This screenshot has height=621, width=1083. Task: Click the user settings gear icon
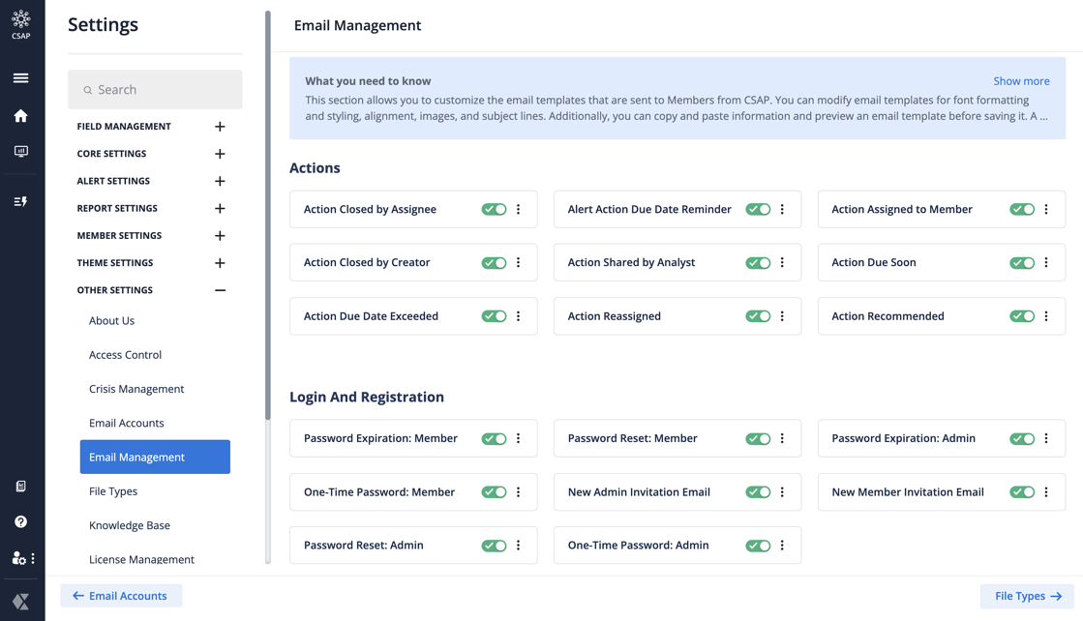18,558
